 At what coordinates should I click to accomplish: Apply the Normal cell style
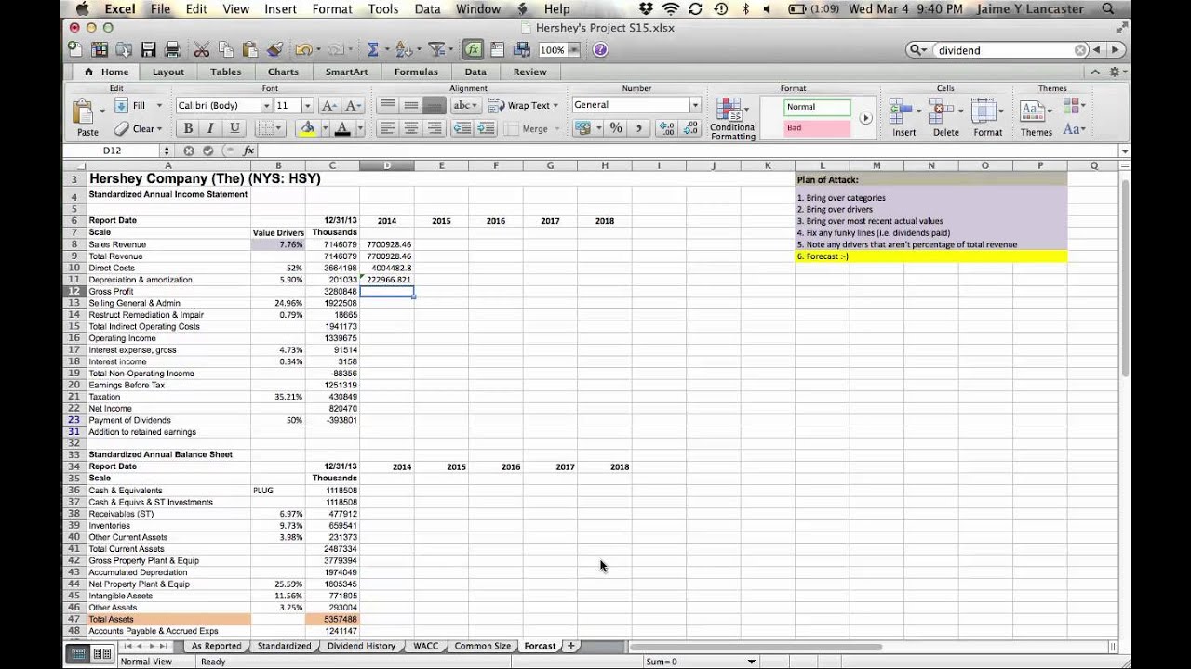click(817, 107)
